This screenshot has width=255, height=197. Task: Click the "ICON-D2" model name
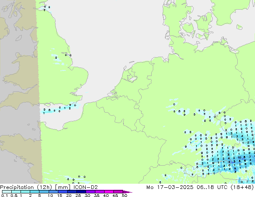click(86, 187)
